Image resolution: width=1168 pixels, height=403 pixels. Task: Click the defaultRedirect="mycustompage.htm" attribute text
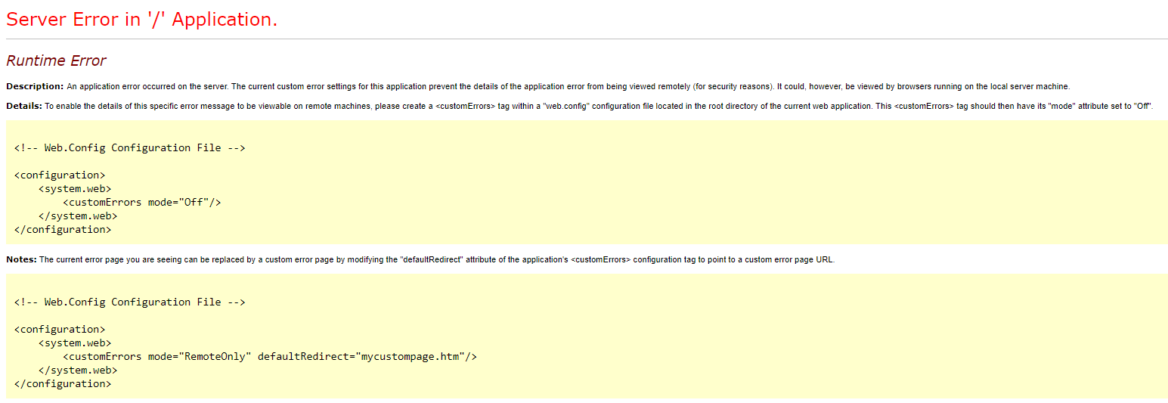pos(361,356)
